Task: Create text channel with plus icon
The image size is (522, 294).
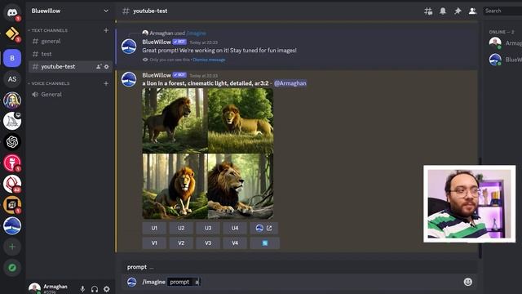Action: point(106,30)
